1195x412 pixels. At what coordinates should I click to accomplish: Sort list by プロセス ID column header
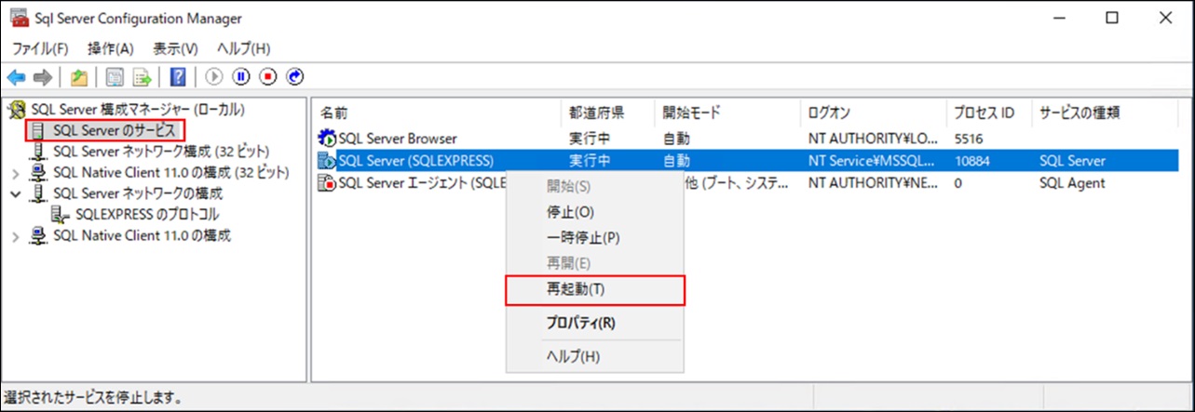click(983, 113)
